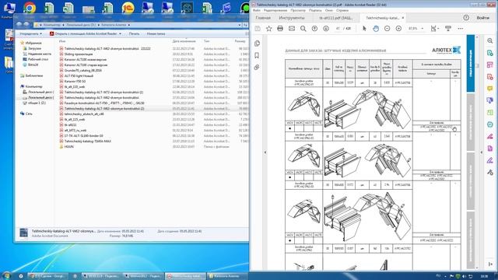Open more tools ellipsis in Acrobat toolbar
Image resolution: width=498 pixels, height=280 pixels.
click(460, 29)
